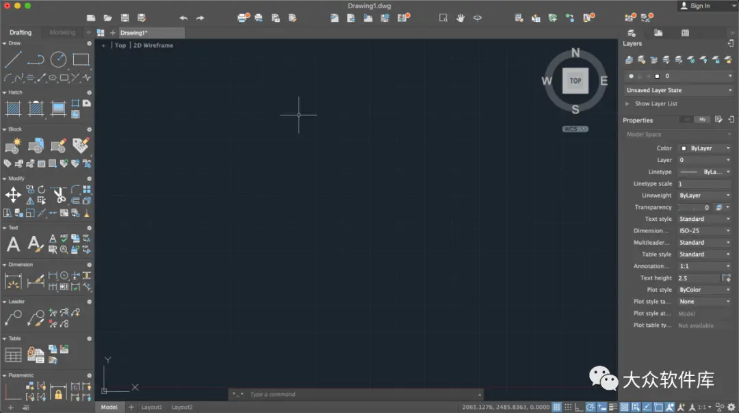Click the layer 0 color swatch
The height and width of the screenshot is (413, 739).
(x=657, y=76)
